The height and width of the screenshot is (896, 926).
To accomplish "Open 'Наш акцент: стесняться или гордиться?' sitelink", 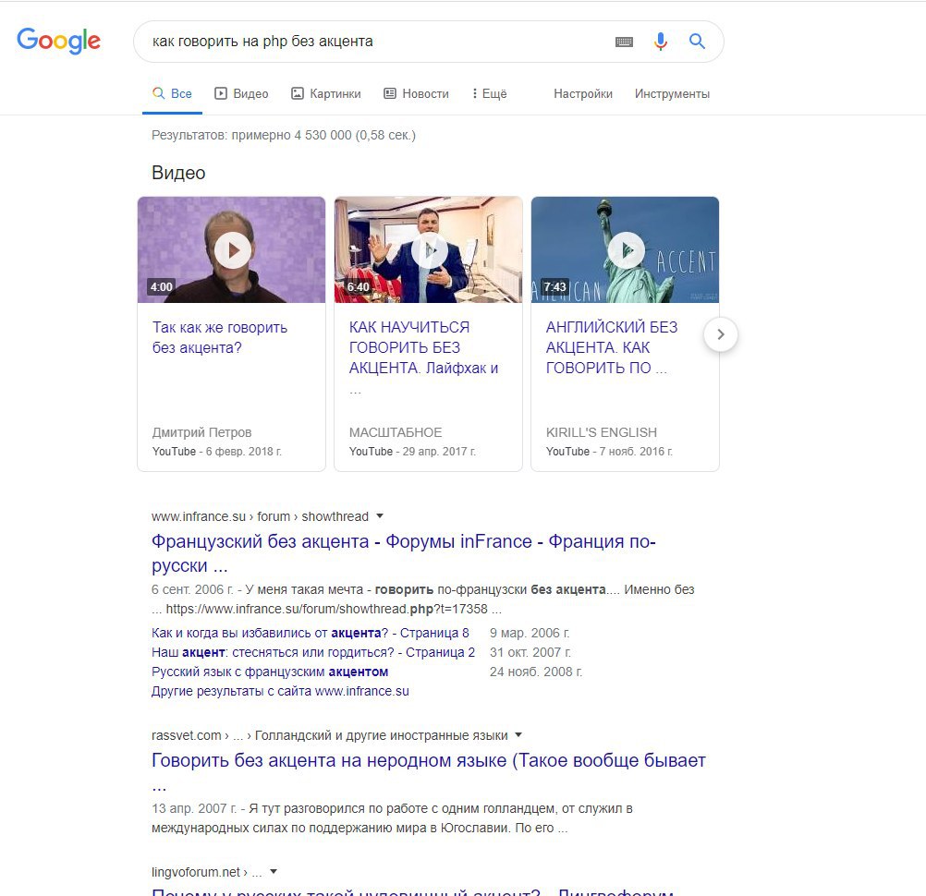I will click(313, 652).
